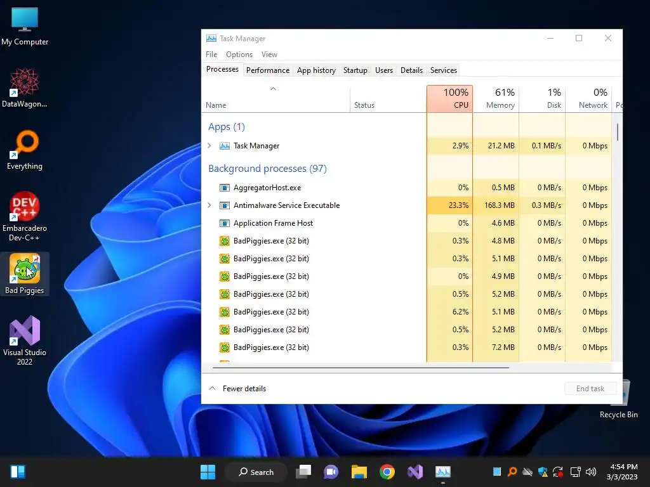Switch to the Performance tab
Screen dimensions: 650x487
[x=268, y=70]
